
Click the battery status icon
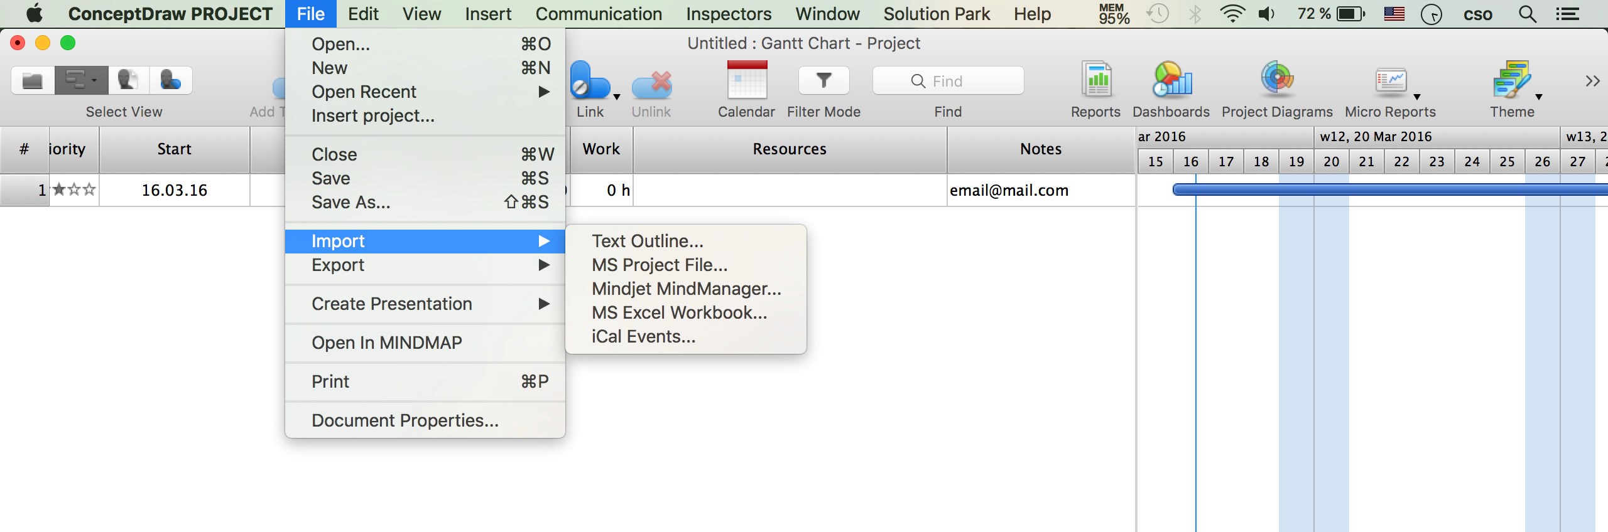point(1351,14)
